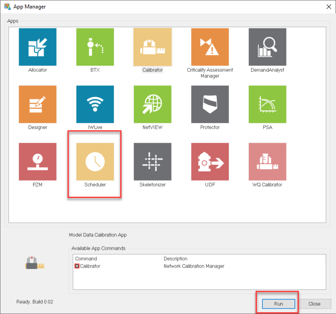This screenshot has width=336, height=314.
Task: Click the Calibrator preview image at lower left
Action: pyautogui.click(x=35, y=263)
